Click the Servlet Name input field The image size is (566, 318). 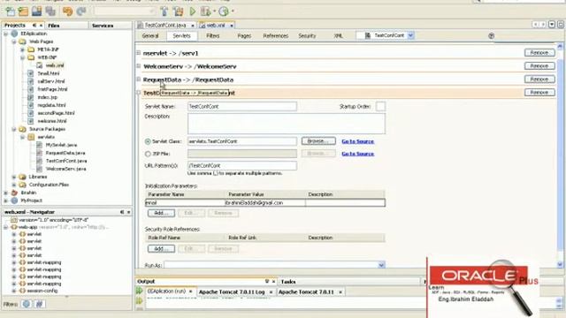pos(241,106)
